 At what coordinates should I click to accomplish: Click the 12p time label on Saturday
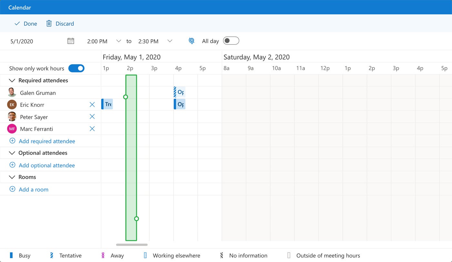point(325,68)
